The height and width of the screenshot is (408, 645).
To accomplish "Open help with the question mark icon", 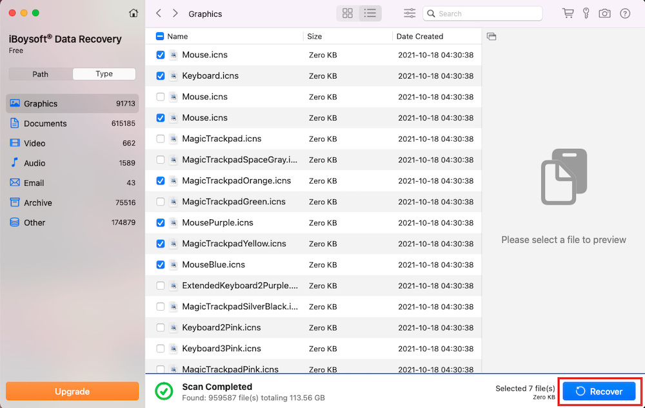I will click(x=625, y=13).
